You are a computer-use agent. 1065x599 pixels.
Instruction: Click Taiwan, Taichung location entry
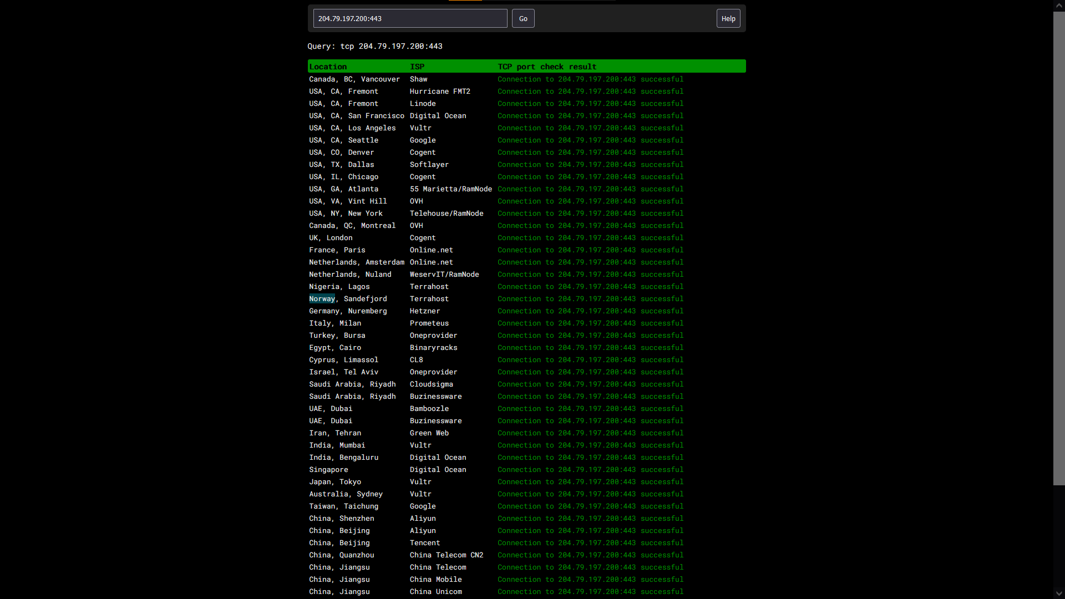point(343,506)
